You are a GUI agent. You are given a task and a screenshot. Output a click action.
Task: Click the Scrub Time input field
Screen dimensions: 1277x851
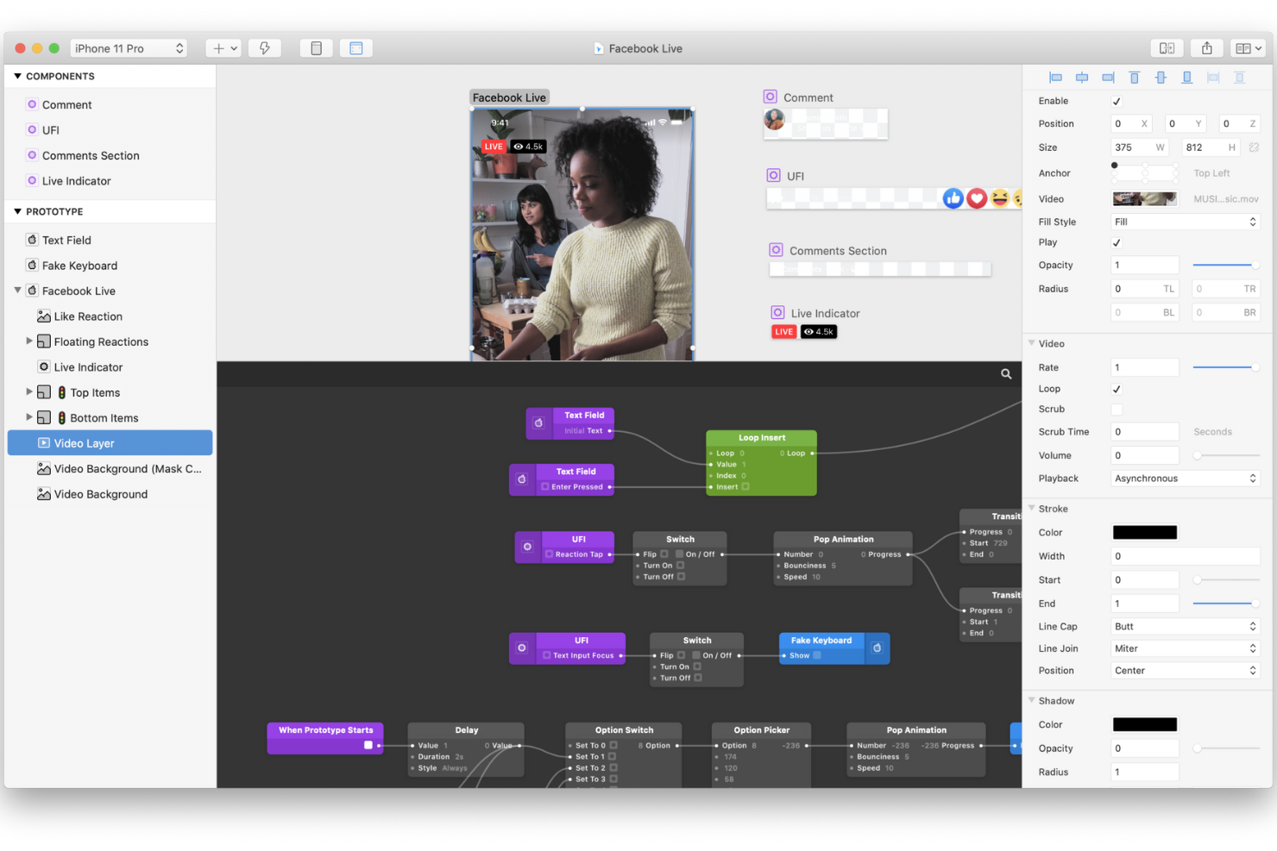(x=1145, y=432)
